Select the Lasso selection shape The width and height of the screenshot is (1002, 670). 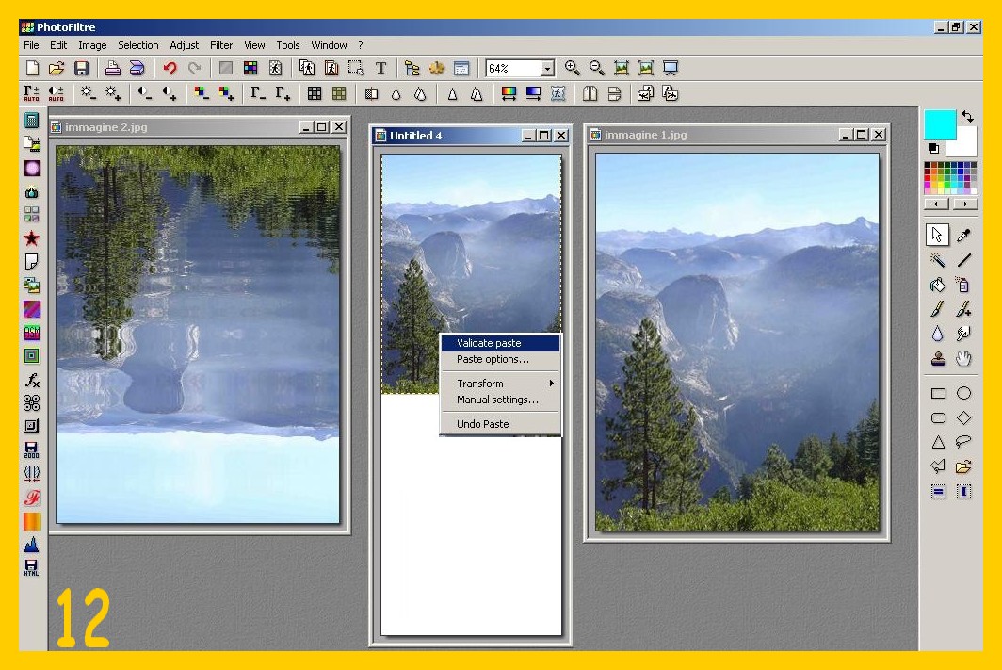click(963, 442)
